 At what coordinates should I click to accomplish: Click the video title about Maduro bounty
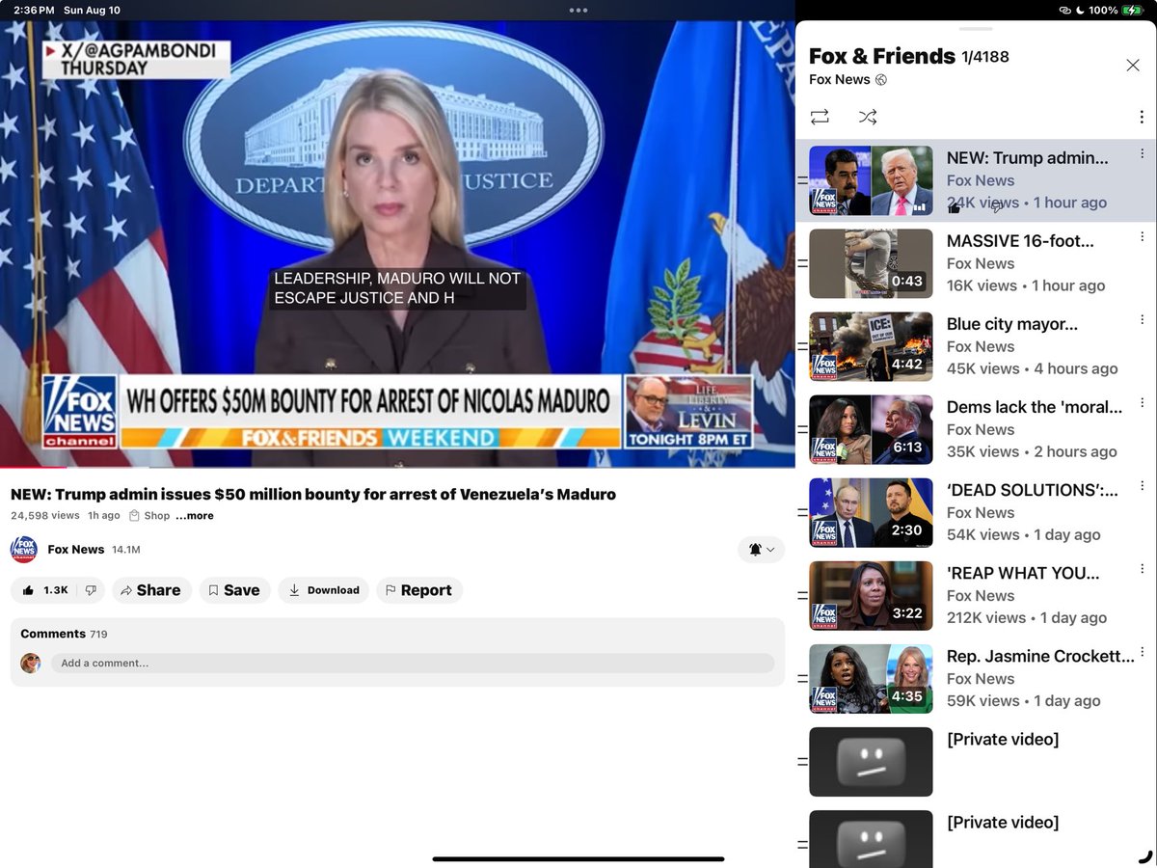(x=313, y=494)
